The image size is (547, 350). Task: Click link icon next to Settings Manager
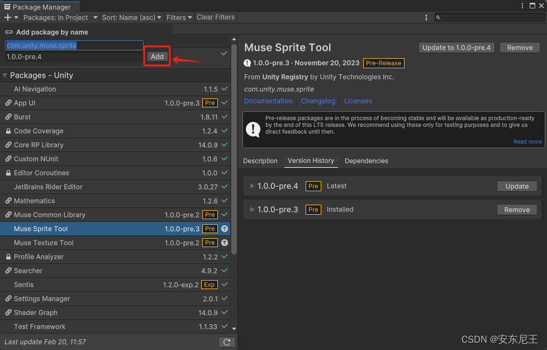[x=8, y=299]
